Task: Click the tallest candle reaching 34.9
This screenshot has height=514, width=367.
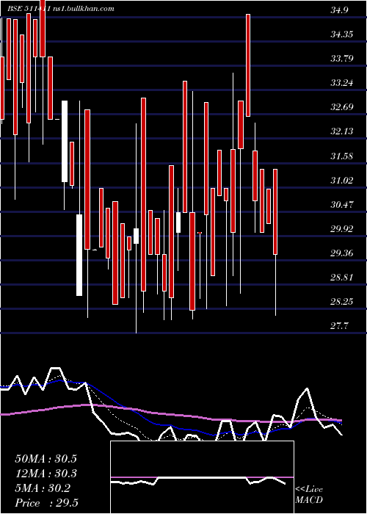Action: (248, 65)
